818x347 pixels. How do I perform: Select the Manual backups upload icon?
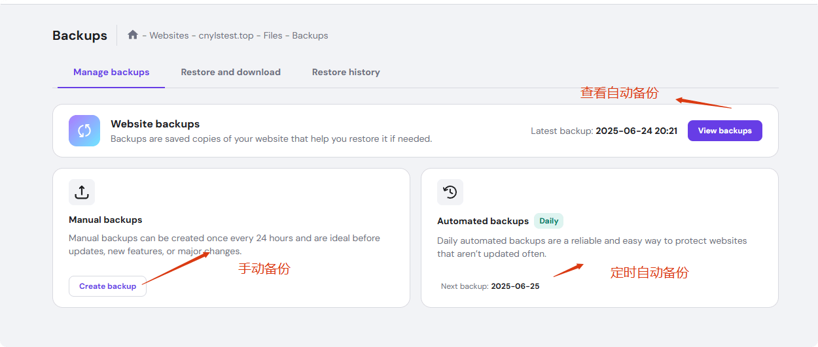(82, 192)
